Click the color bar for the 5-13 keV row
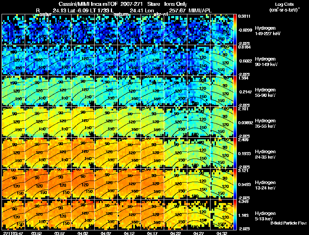This screenshot has width=309, height=235. pyautogui.click(x=235, y=215)
